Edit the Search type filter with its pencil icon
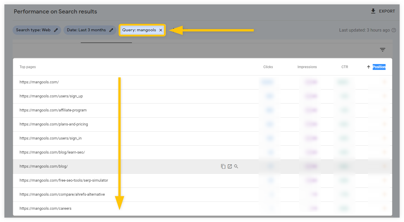 [x=56, y=30]
